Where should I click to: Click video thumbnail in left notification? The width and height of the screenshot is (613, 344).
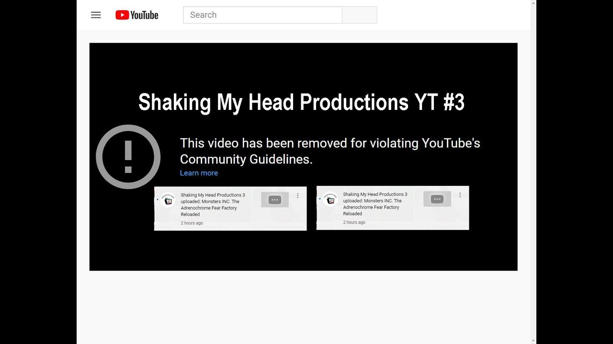coord(275,200)
